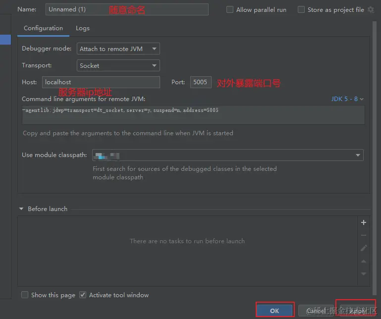
Task: Click the gear icon beside Store as project file
Action: pyautogui.click(x=371, y=10)
